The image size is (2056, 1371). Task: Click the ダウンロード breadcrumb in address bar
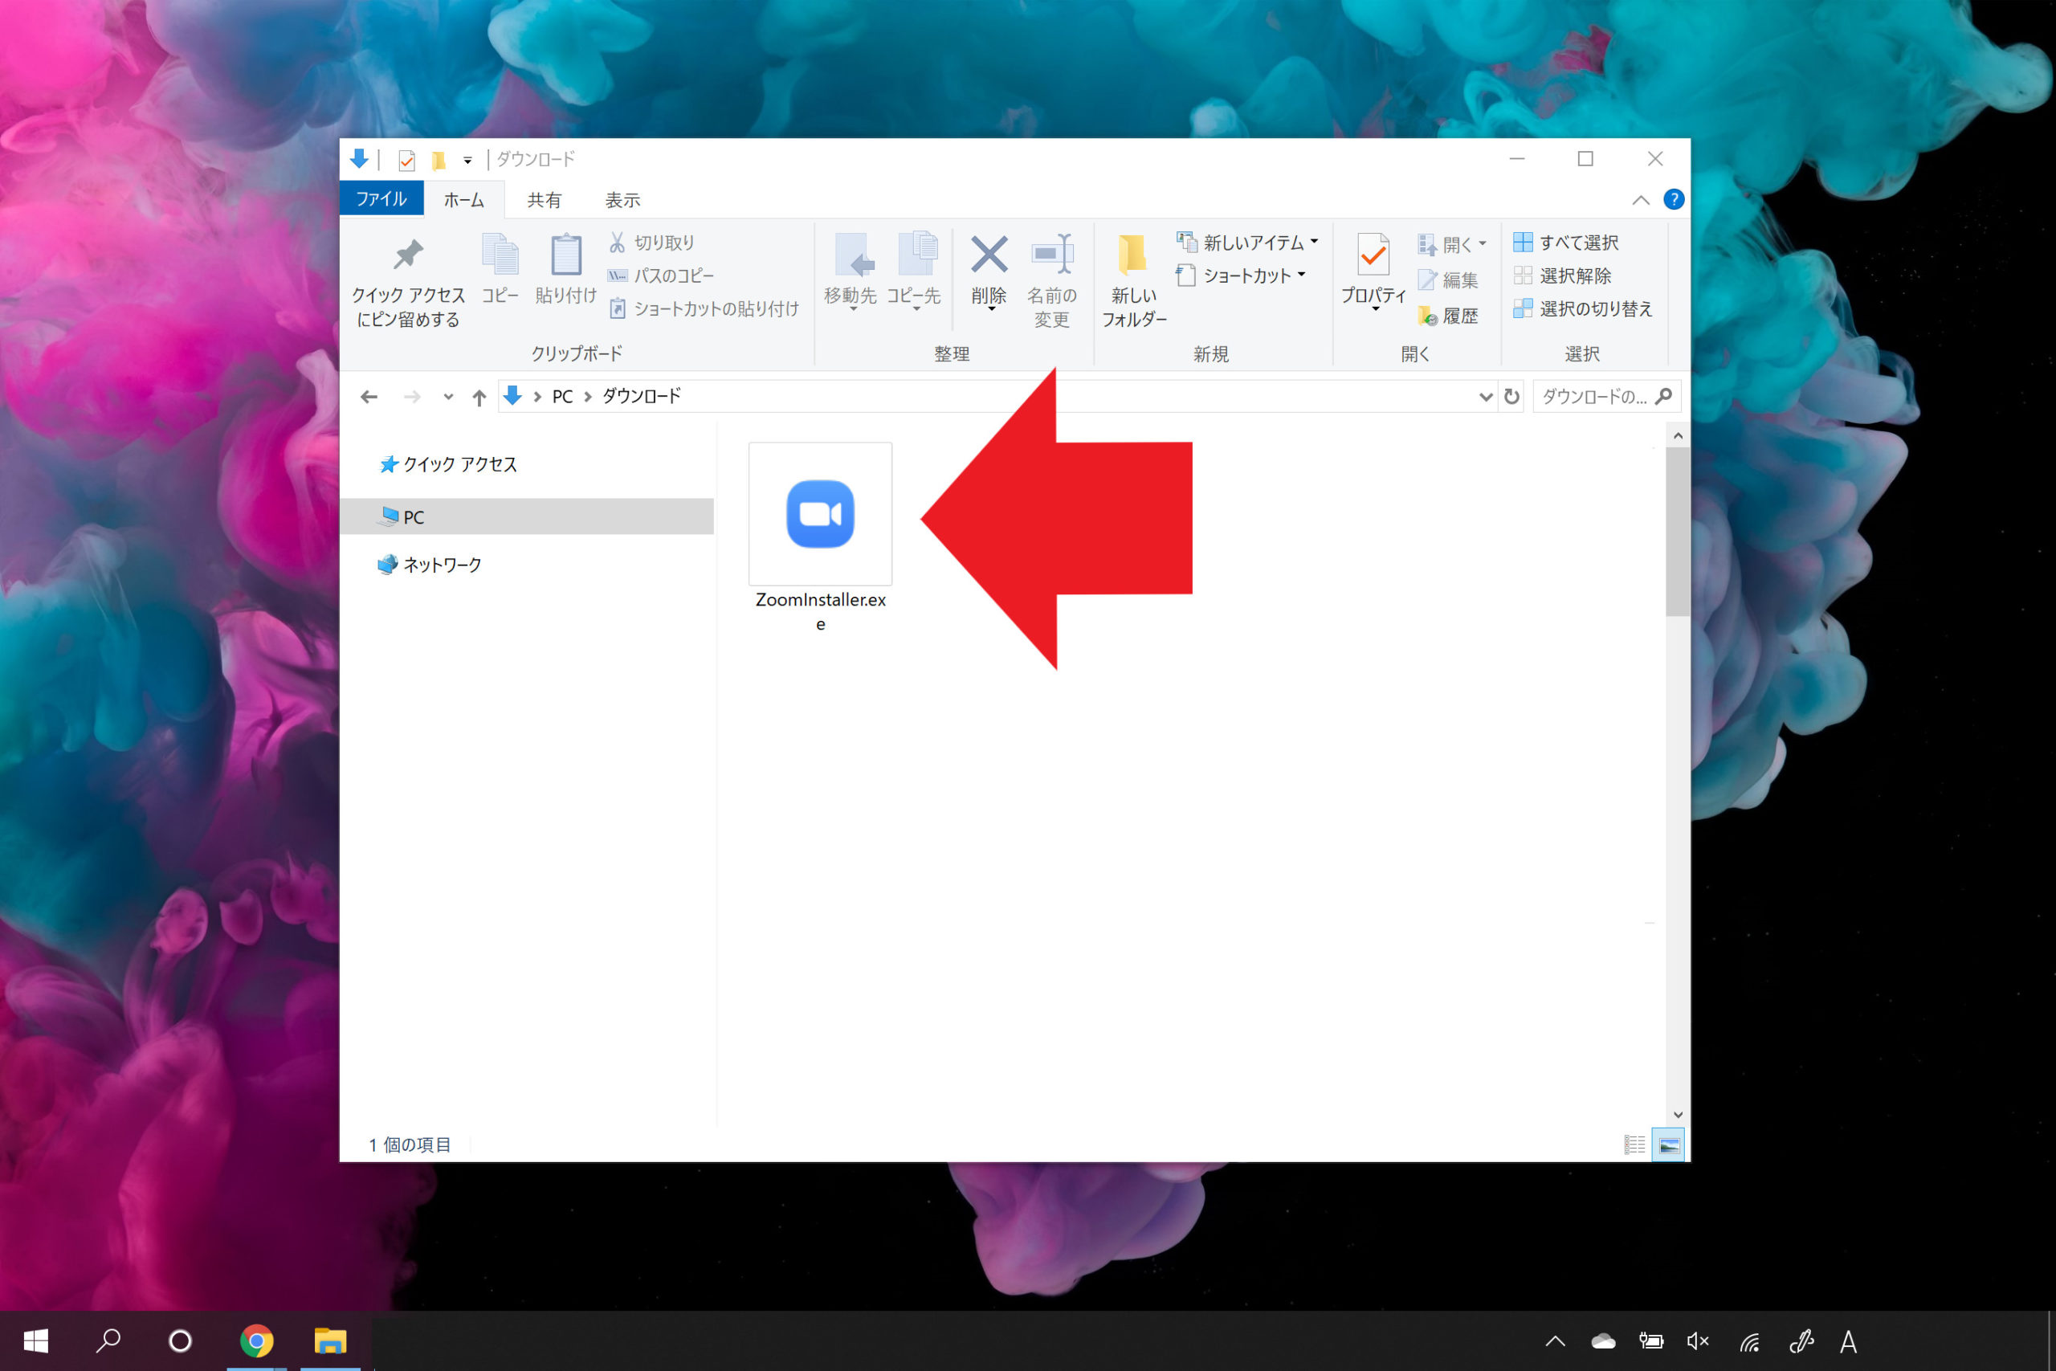pos(641,397)
